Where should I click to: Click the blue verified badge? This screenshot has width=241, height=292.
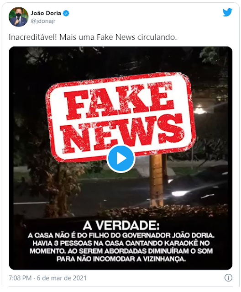tap(66, 13)
